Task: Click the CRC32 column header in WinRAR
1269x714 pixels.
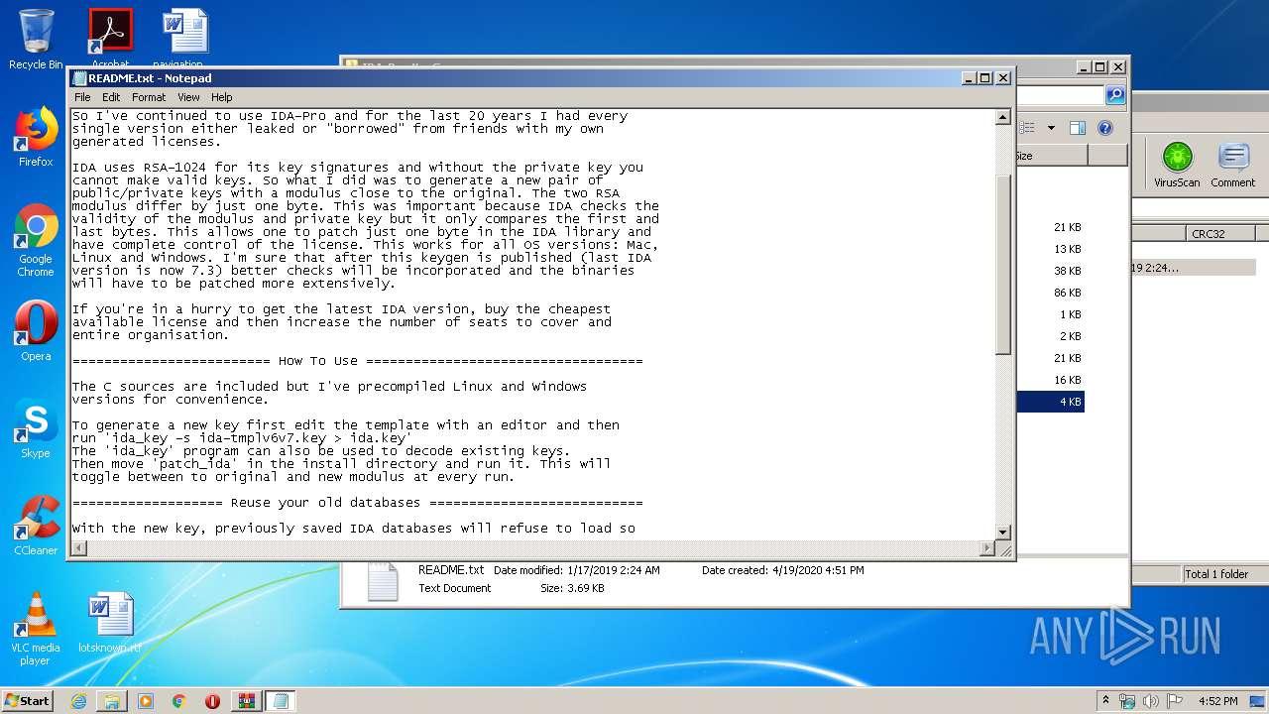Action: coord(1220,234)
